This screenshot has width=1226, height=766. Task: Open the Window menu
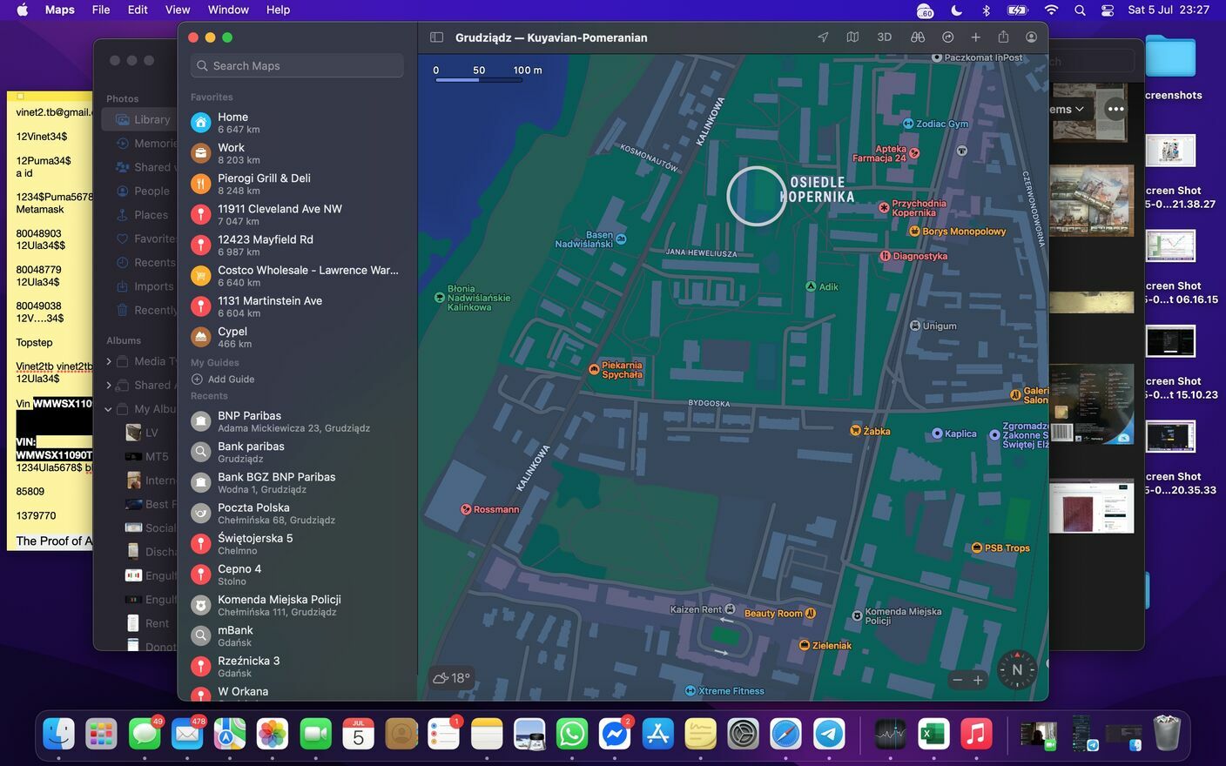[228, 10]
